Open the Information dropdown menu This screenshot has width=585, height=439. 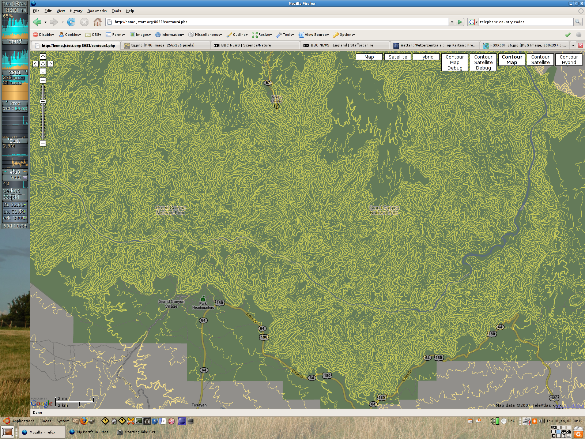pyautogui.click(x=170, y=35)
